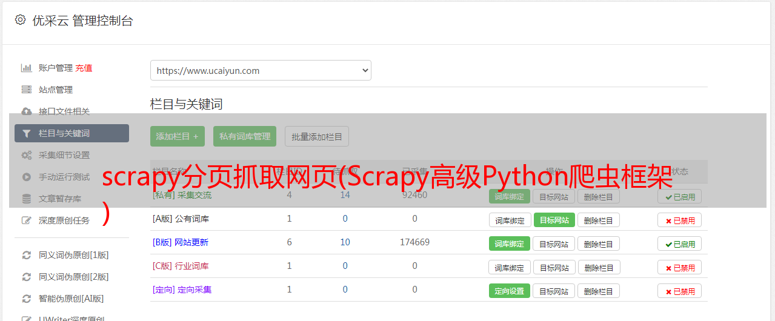Click 词库绑定 in the 行业词库 row
Screen dimensions: 775x321
point(510,267)
